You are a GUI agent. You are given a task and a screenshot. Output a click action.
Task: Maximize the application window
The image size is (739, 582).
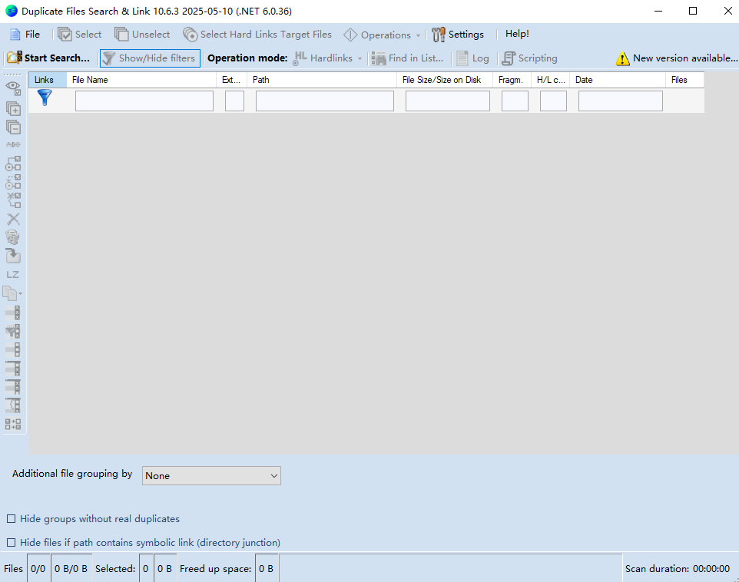tap(693, 11)
